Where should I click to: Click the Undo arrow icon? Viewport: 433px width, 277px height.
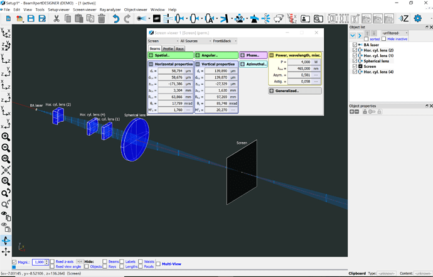[117, 19]
